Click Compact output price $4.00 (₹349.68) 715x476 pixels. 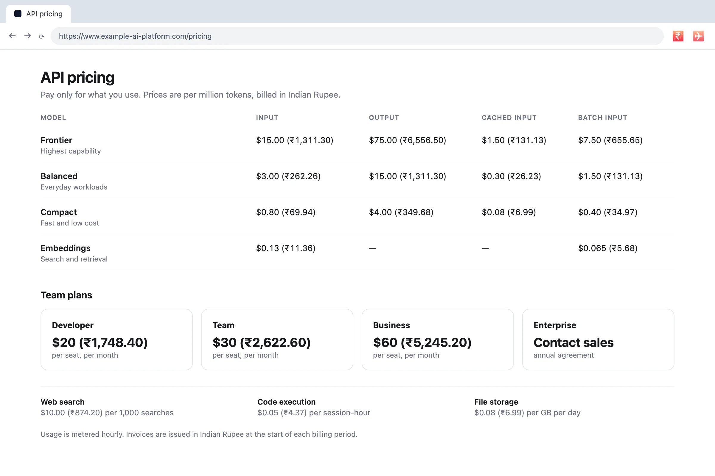[x=401, y=212]
